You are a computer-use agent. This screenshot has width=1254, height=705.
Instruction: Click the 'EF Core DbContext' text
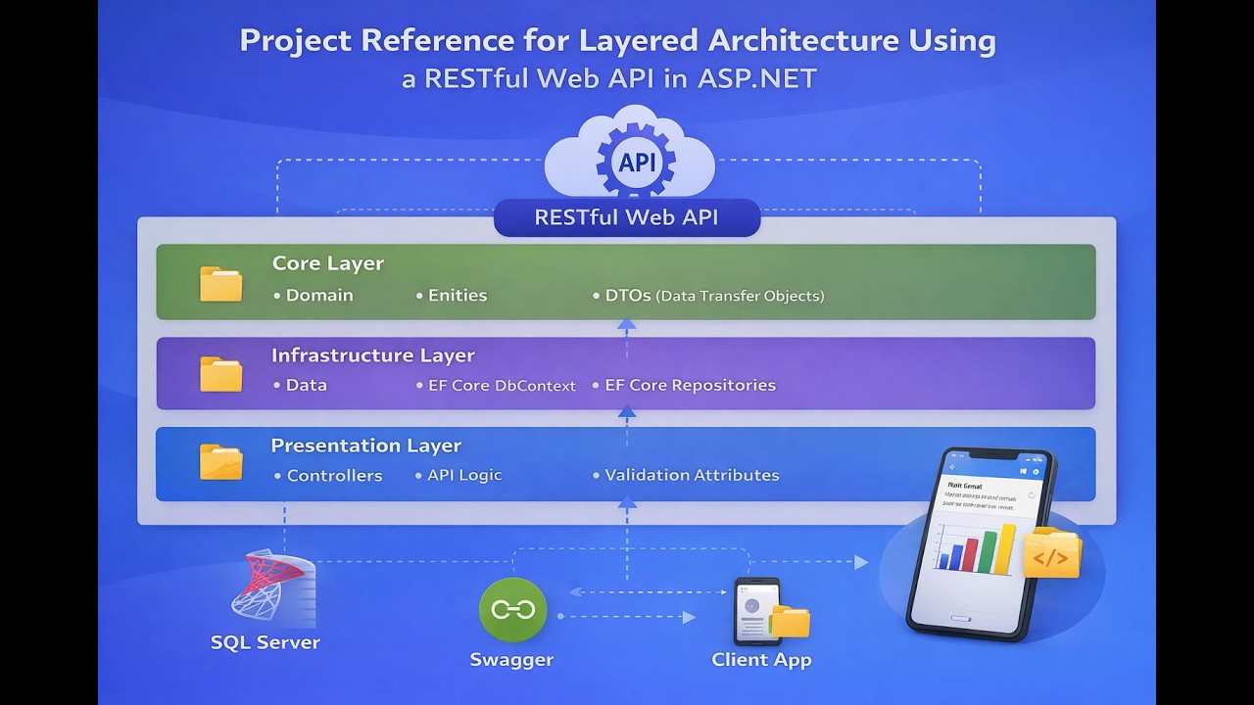[502, 386]
